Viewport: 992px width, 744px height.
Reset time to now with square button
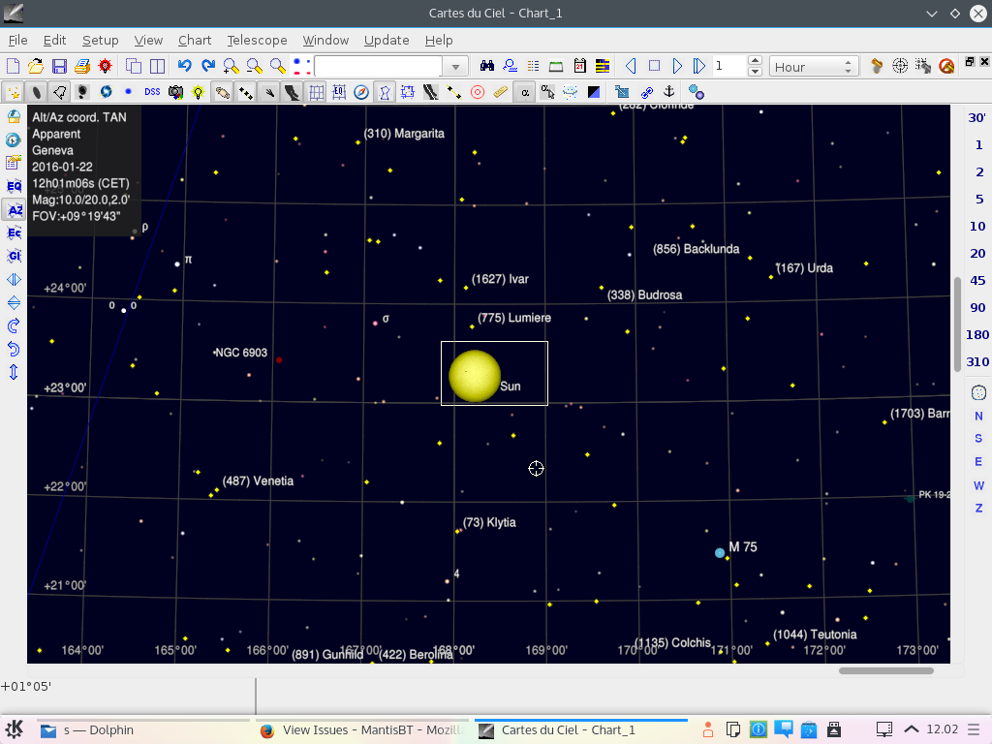point(654,67)
